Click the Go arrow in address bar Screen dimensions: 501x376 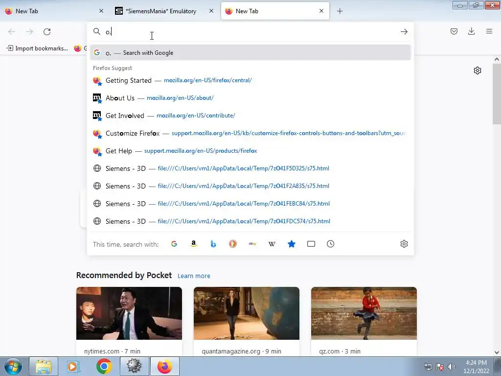[x=404, y=31]
